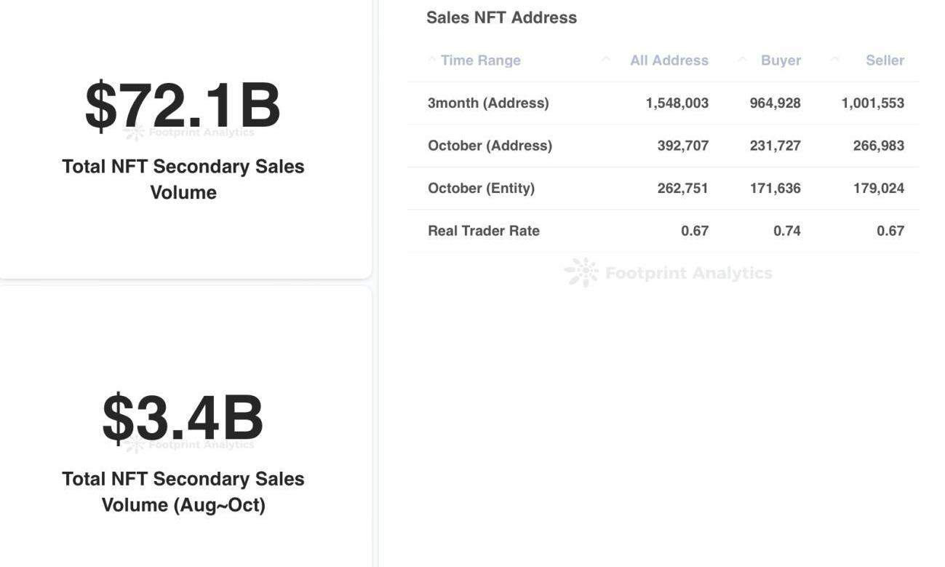Click the sort arrow beside All Address
Screen dimensions: 945x567
(605, 60)
